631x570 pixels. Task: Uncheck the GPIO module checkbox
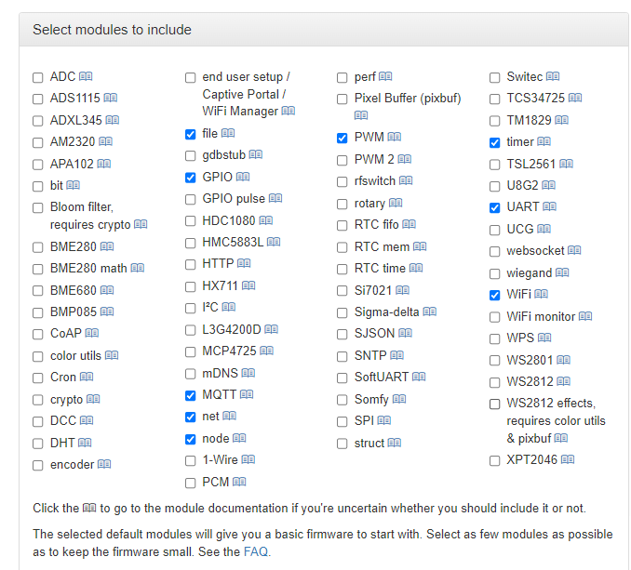point(191,178)
